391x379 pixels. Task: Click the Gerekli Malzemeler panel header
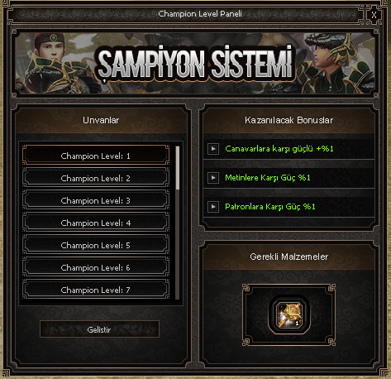point(288,257)
